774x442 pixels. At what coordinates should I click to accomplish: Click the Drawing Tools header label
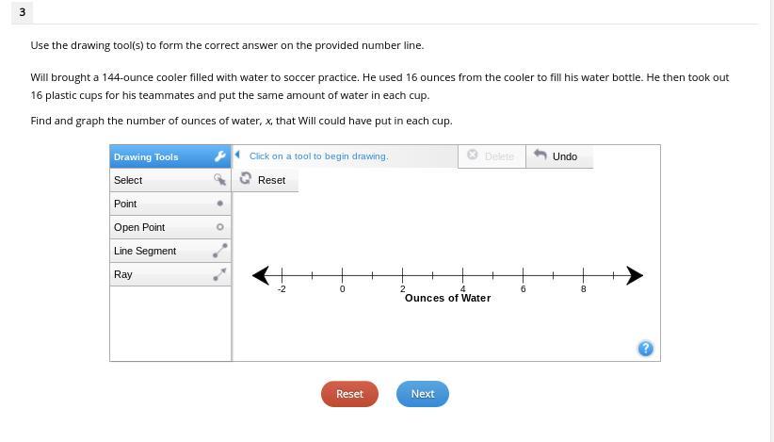click(x=146, y=156)
